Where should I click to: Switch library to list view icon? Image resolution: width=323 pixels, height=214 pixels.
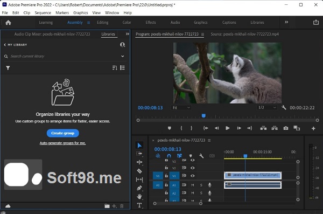(122, 68)
